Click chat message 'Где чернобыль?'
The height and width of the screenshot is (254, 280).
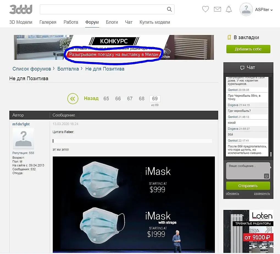pyautogui.click(x=239, y=111)
